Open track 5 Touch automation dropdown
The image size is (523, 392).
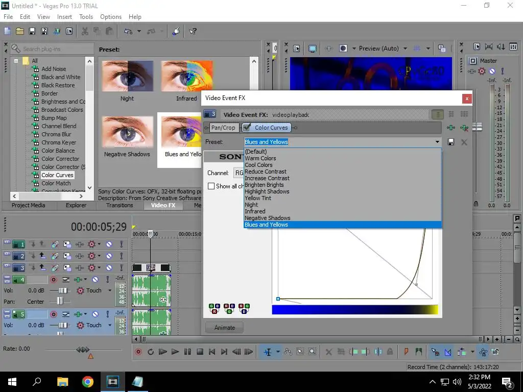pyautogui.click(x=110, y=325)
